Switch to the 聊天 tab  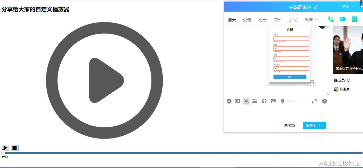[232, 20]
